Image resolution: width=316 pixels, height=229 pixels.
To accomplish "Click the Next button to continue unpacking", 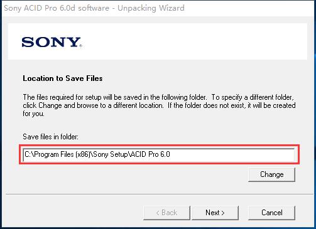I will 215,213.
